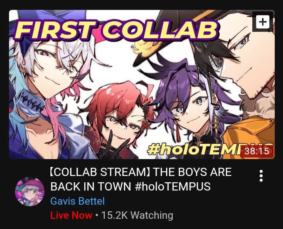Open the COLLAB STREAM video title
283x229 pixels.
pyautogui.click(x=141, y=179)
